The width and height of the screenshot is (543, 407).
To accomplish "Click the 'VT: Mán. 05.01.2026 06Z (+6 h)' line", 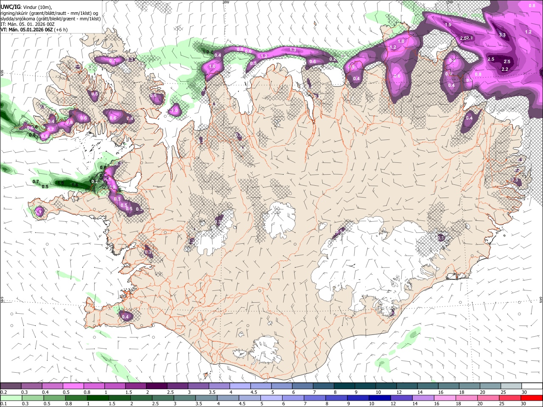I will [34, 30].
